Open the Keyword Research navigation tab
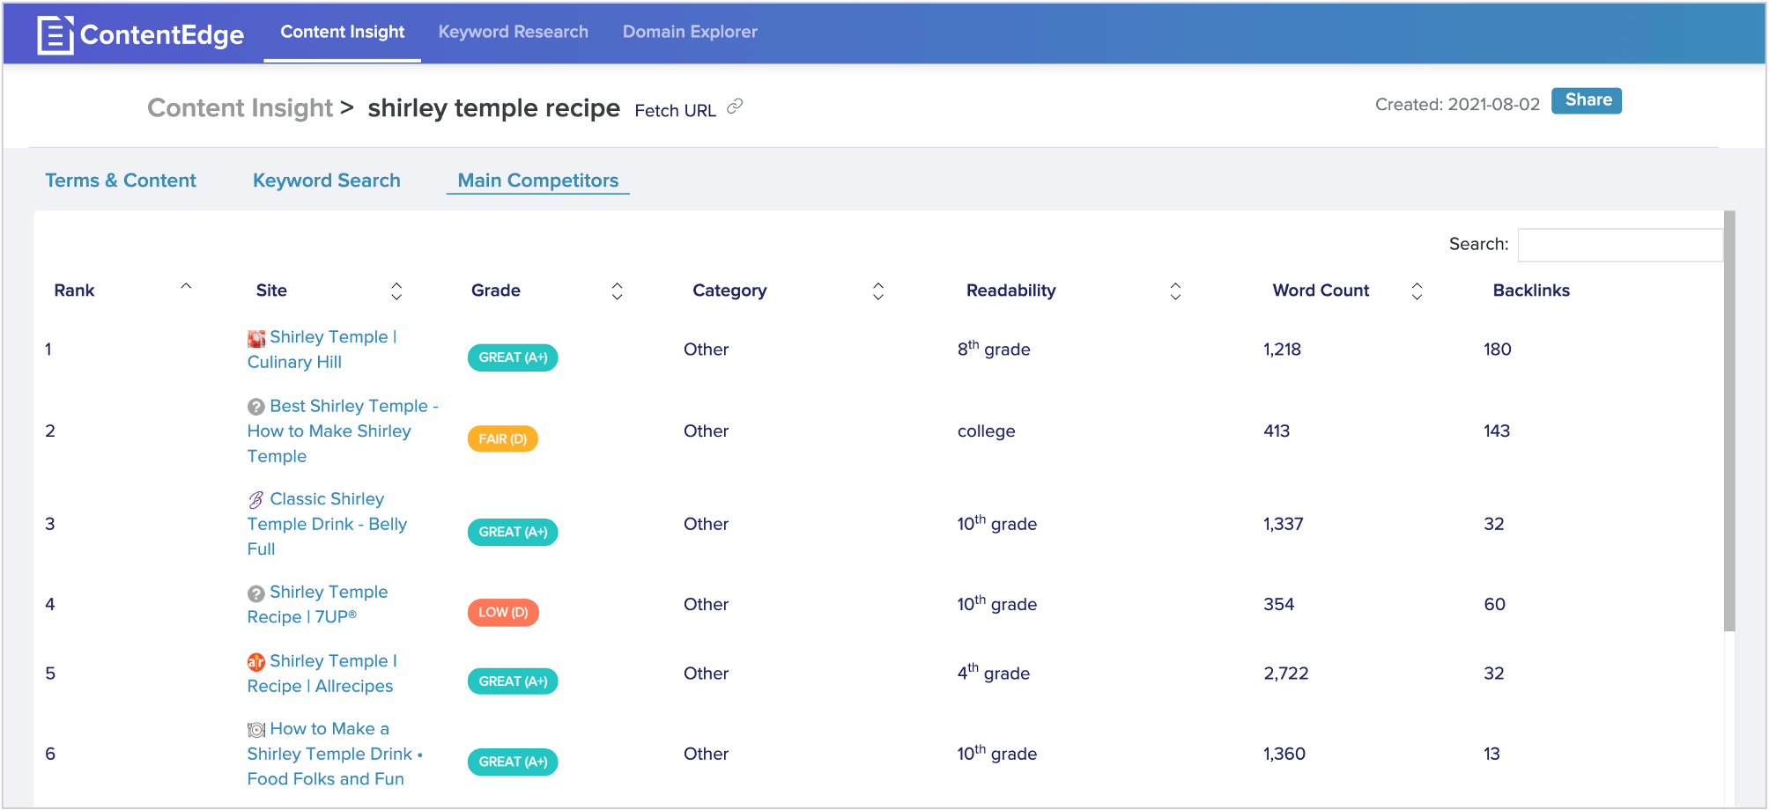Viewport: 1769px width, 810px height. 514,32
